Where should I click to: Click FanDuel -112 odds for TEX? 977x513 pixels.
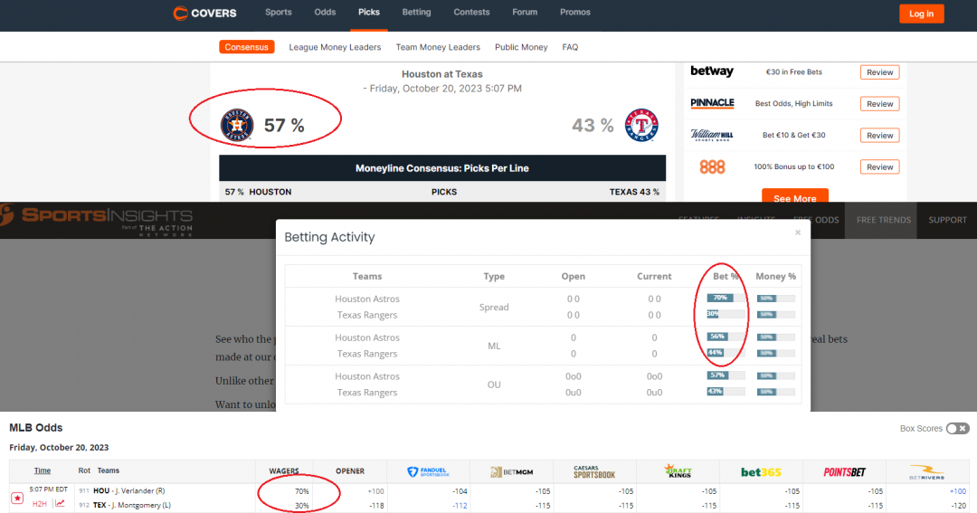460,506
